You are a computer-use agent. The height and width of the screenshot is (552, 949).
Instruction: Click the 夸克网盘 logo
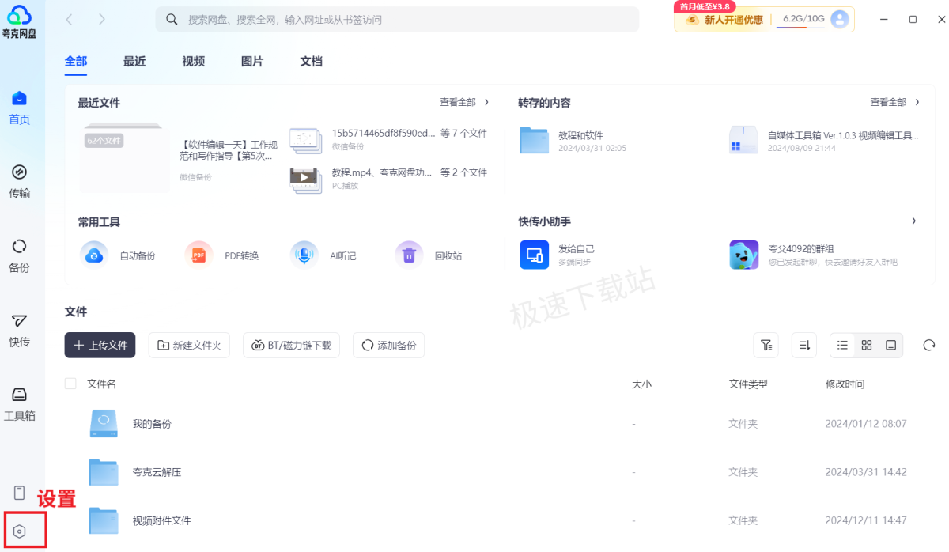[19, 21]
